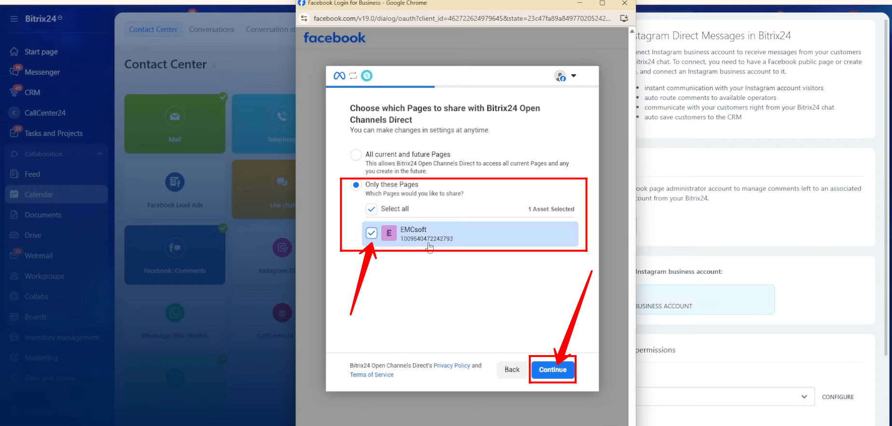Click the WhatsApp Zilla (WABA) tile

(175, 320)
